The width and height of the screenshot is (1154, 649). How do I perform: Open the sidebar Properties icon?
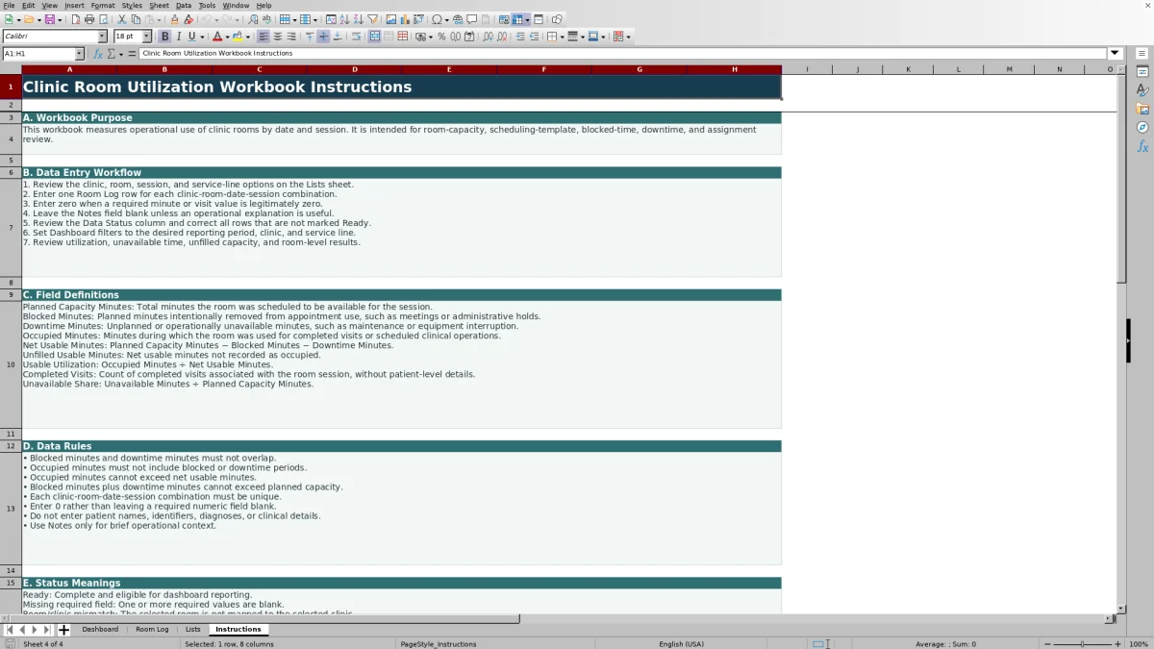coord(1142,71)
